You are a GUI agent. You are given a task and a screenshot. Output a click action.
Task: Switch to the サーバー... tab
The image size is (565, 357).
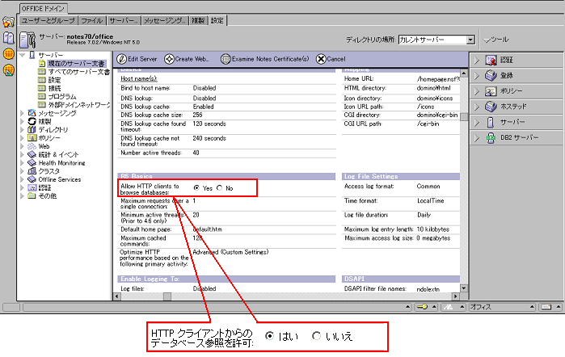coord(124,20)
